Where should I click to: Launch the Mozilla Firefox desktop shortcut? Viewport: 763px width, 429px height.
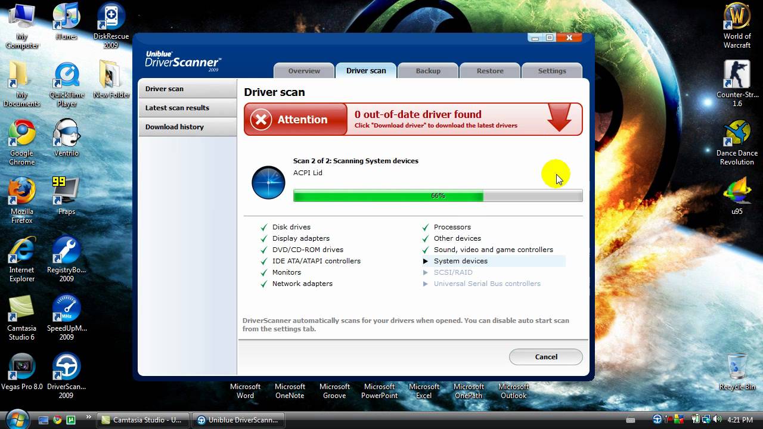21,201
